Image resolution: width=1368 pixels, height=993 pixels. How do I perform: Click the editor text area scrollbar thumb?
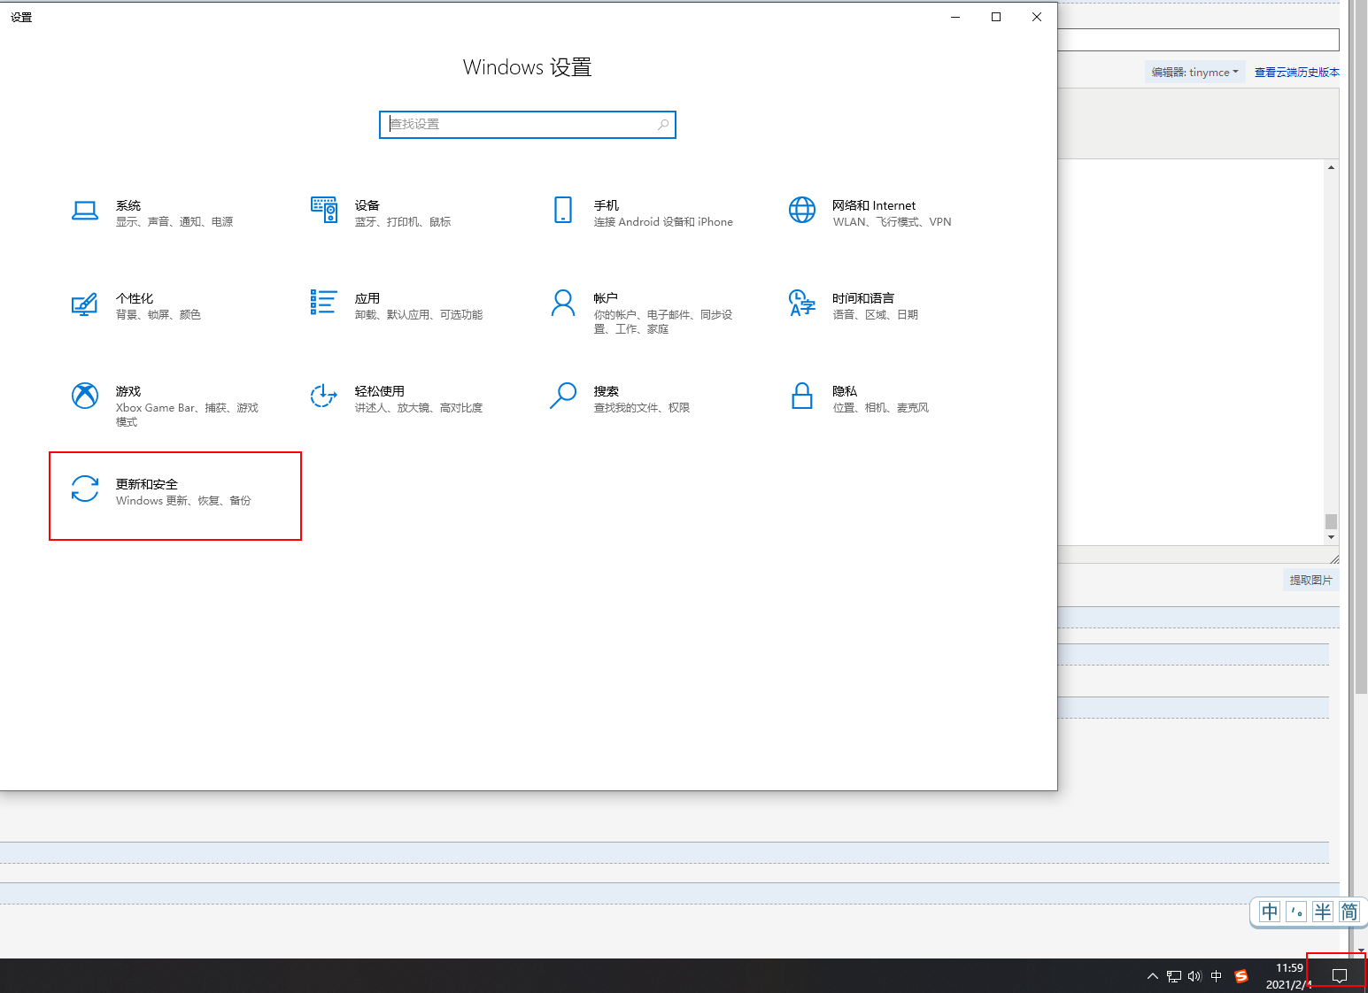click(x=1331, y=521)
